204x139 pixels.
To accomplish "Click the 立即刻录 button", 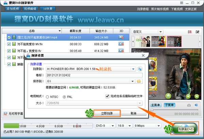I will 107,113.
